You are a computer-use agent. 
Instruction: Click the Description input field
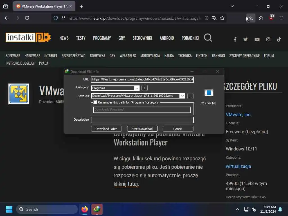click(x=142, y=120)
